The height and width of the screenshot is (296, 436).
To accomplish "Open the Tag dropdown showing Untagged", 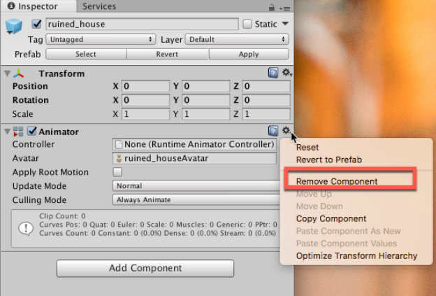I will [x=101, y=40].
